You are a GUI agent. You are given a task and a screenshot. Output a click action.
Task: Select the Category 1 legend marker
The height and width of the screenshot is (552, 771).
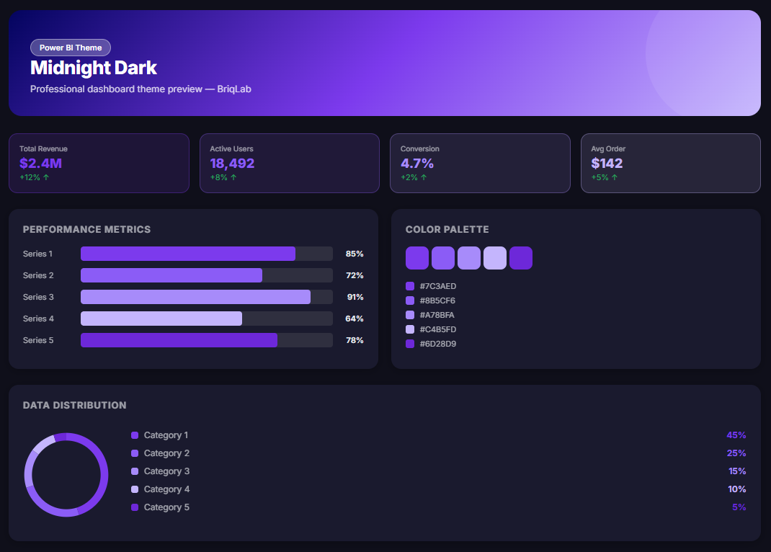click(x=135, y=435)
